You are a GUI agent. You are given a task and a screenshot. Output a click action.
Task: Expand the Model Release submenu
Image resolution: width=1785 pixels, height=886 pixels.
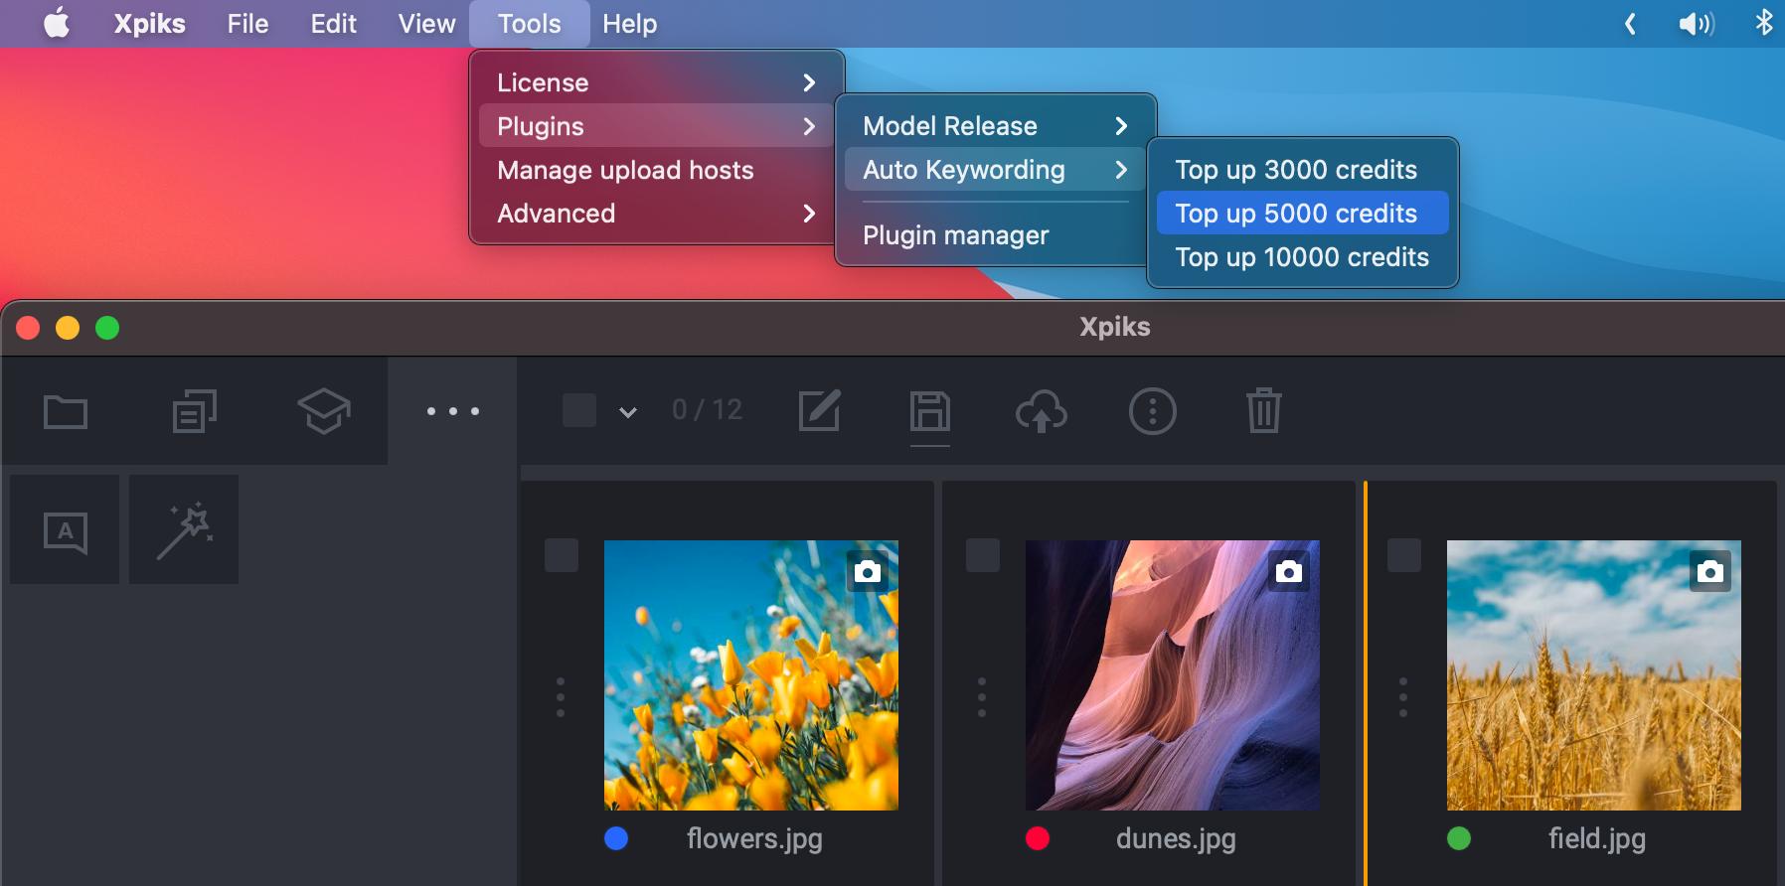[x=995, y=126]
